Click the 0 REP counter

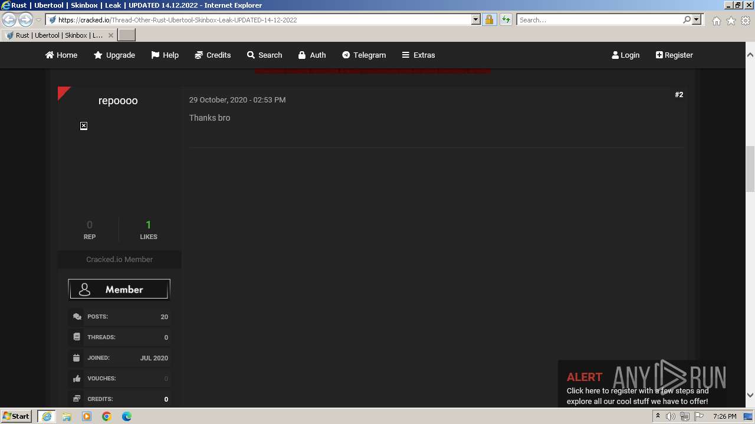coord(90,230)
